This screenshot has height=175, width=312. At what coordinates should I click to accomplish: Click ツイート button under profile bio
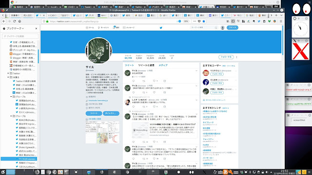(94, 113)
